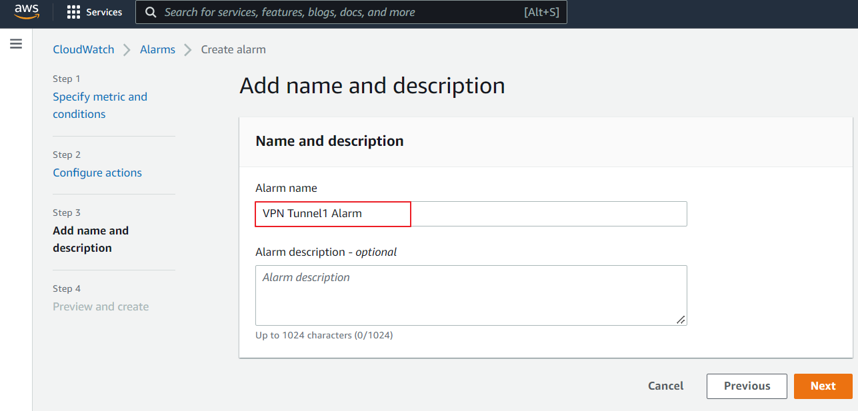Viewport: 858px width, 411px height.
Task: Click the Alt+S shortcut hint in search
Action: [x=541, y=13]
